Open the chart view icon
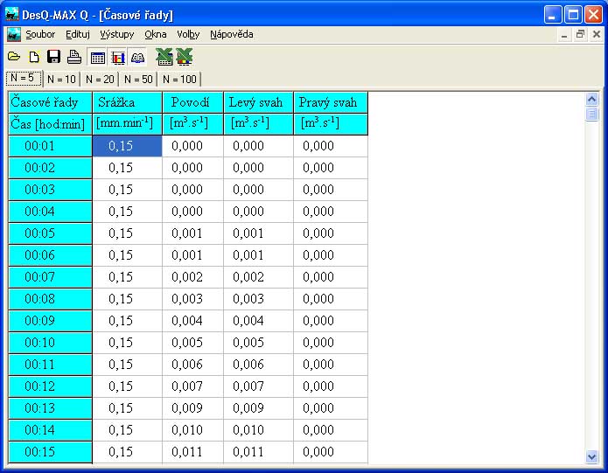Image resolution: width=608 pixels, height=473 pixels. pos(117,58)
